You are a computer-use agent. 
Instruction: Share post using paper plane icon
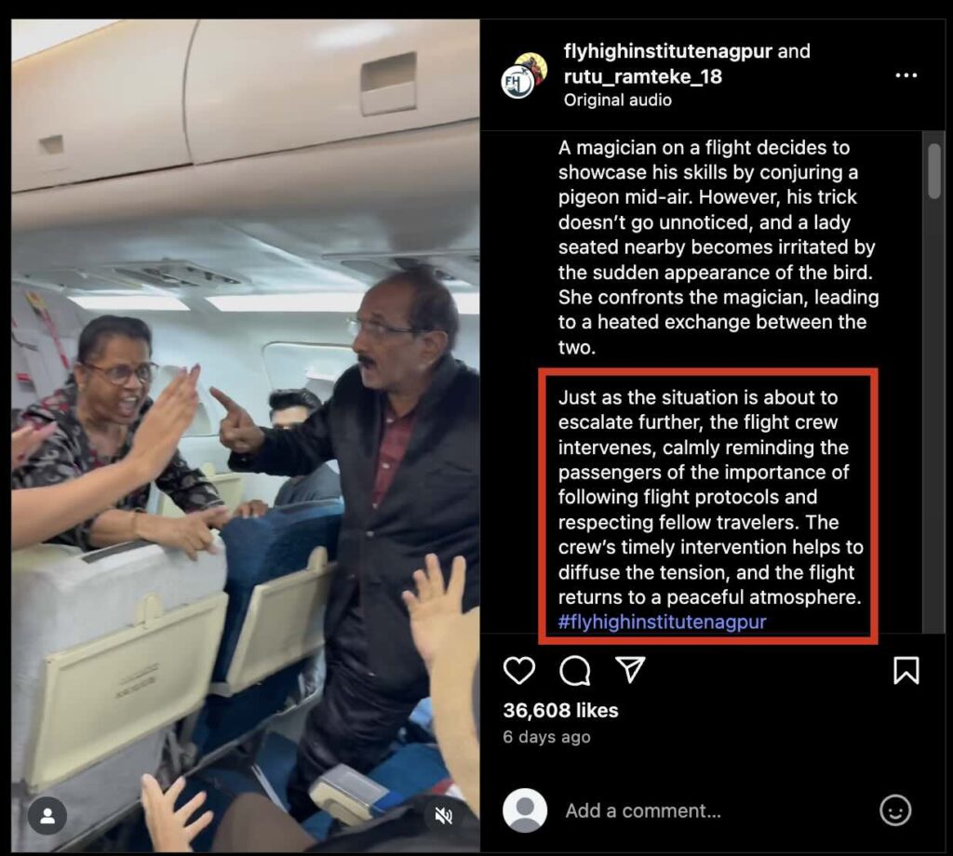630,670
